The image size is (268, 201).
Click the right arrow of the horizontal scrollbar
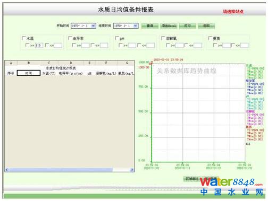coord(132,170)
